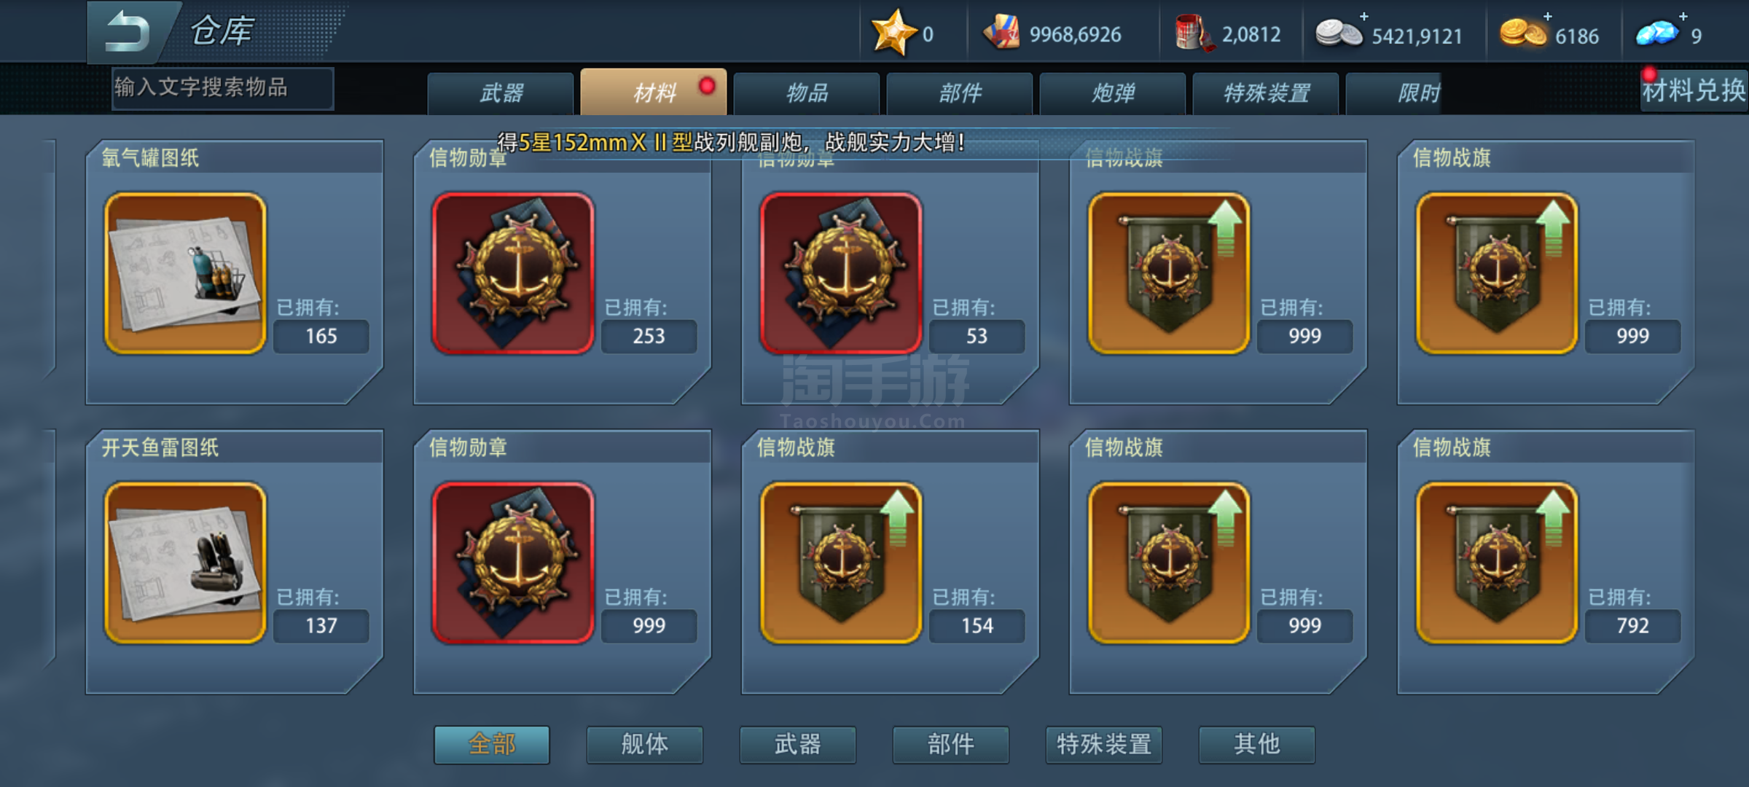1749x787 pixels.
Task: Tap the 信物勋章 medal icon with 53 owned
Action: click(841, 273)
